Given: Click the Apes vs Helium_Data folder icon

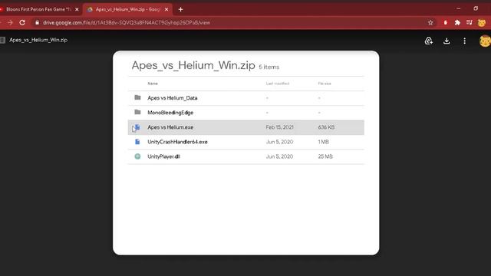Looking at the screenshot, I should [137, 97].
